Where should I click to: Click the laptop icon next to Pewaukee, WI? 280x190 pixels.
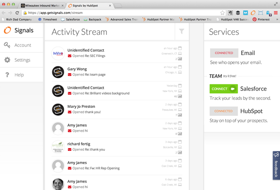point(180,110)
